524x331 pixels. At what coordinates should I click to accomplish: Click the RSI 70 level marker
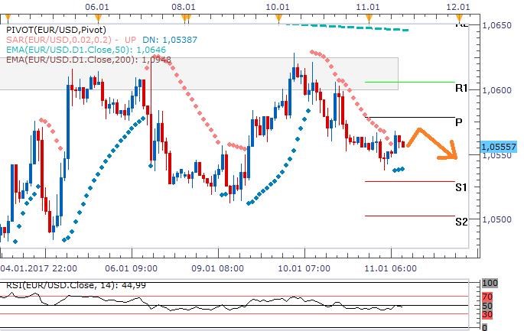pyautogui.click(x=487, y=296)
